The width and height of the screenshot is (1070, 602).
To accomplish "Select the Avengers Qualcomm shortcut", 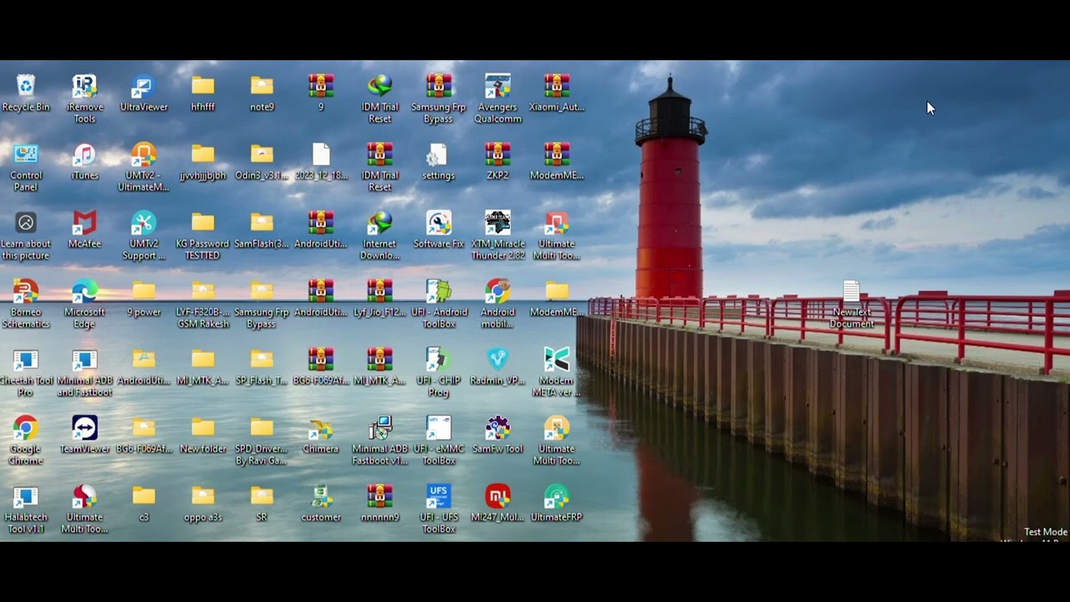I will (497, 87).
